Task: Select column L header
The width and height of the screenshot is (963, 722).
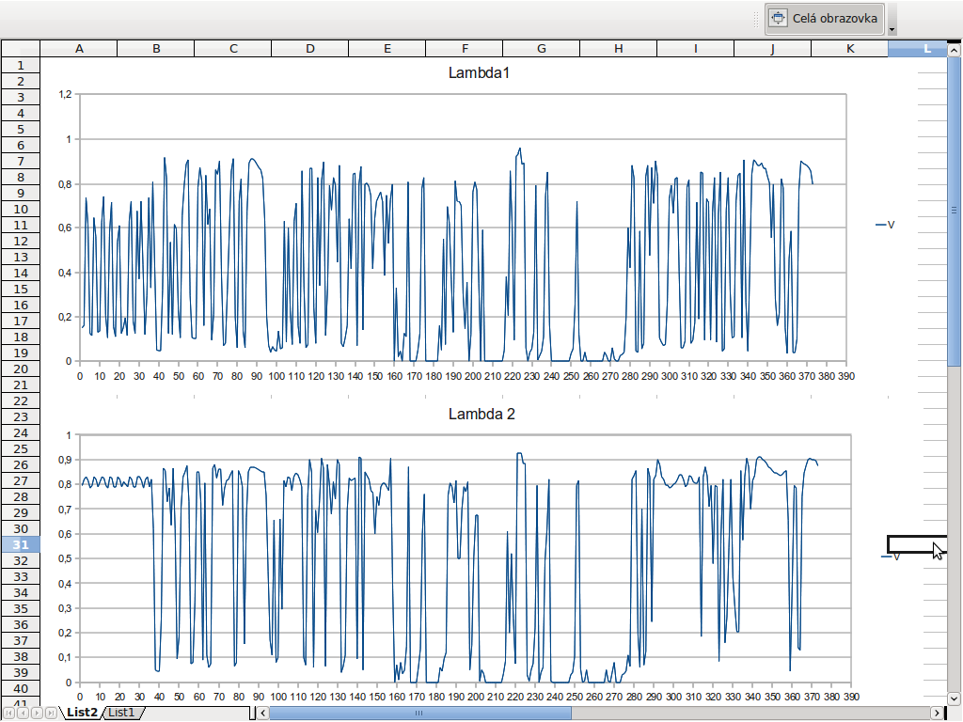Action: 926,48
